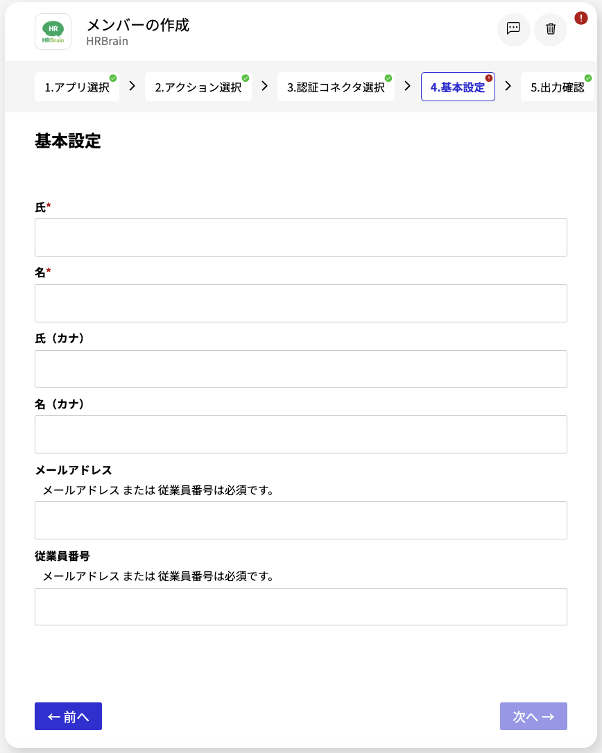
Task: Click chevron after 2.アクション選択 step
Action: (x=264, y=87)
